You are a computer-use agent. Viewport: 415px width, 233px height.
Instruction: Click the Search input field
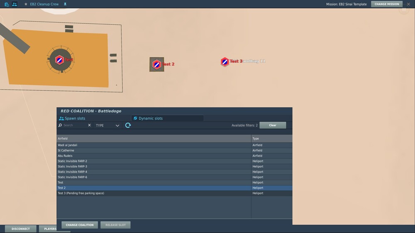(x=75, y=125)
